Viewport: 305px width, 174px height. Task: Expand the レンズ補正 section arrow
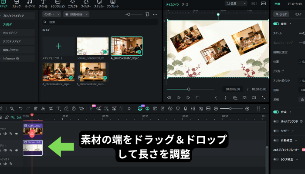pos(297,160)
